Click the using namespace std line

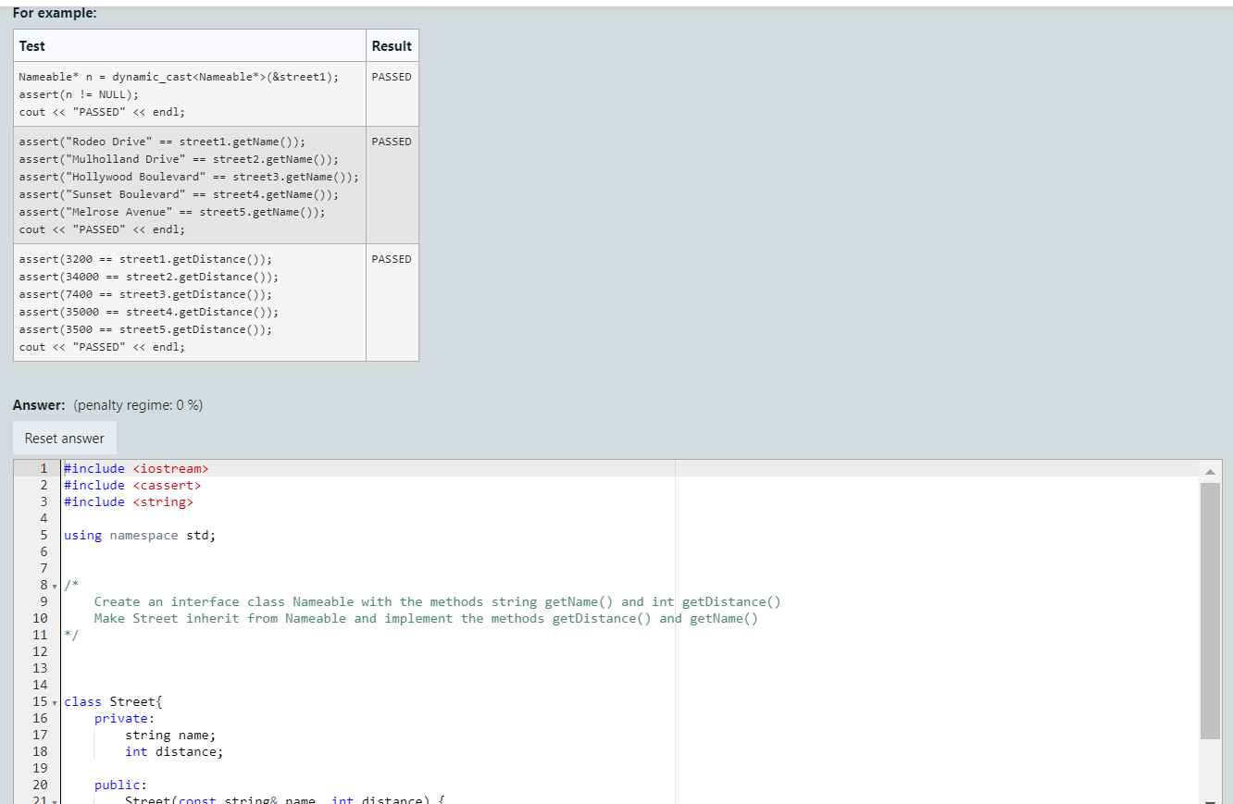[x=139, y=535]
